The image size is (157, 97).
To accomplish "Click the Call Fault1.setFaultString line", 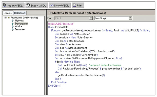I will [x=99, y=69].
